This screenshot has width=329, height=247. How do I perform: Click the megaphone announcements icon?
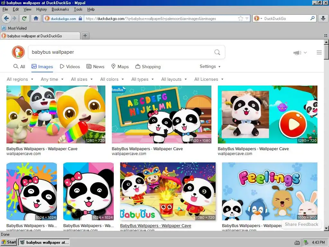(297, 52)
